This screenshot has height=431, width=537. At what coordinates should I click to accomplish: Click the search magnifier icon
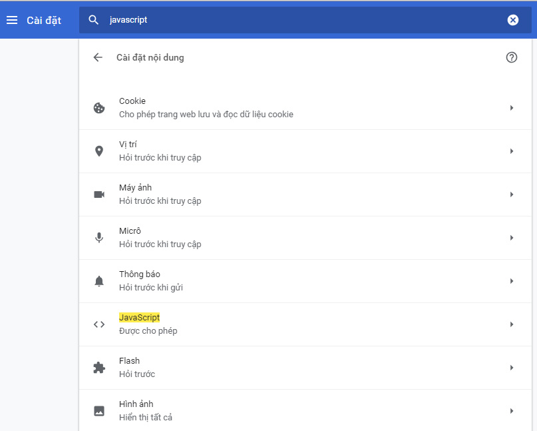[94, 20]
